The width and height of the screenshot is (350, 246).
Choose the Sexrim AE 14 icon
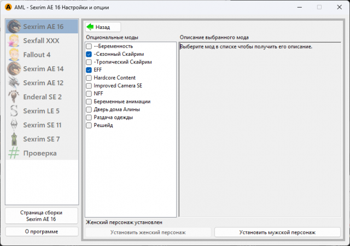coord(14,69)
